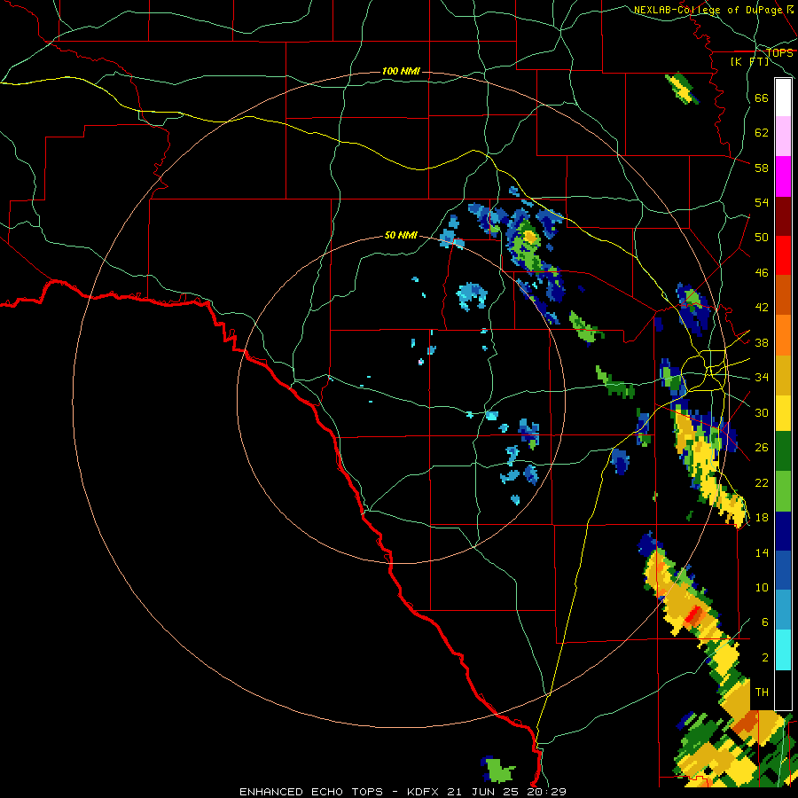Click the [K FT] units label
798x798 pixels.
click(x=749, y=61)
